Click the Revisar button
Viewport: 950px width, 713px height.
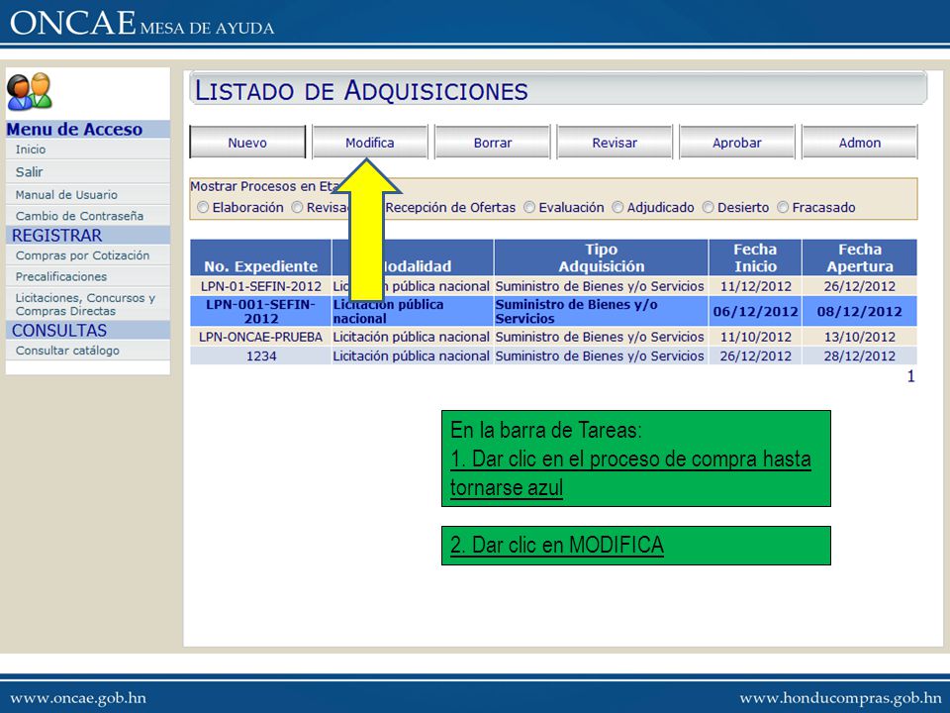coord(615,143)
